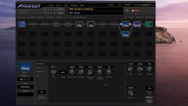Select the Drive block in the grid
Image resolution: width=188 pixels, height=106 pixels.
(68, 24)
